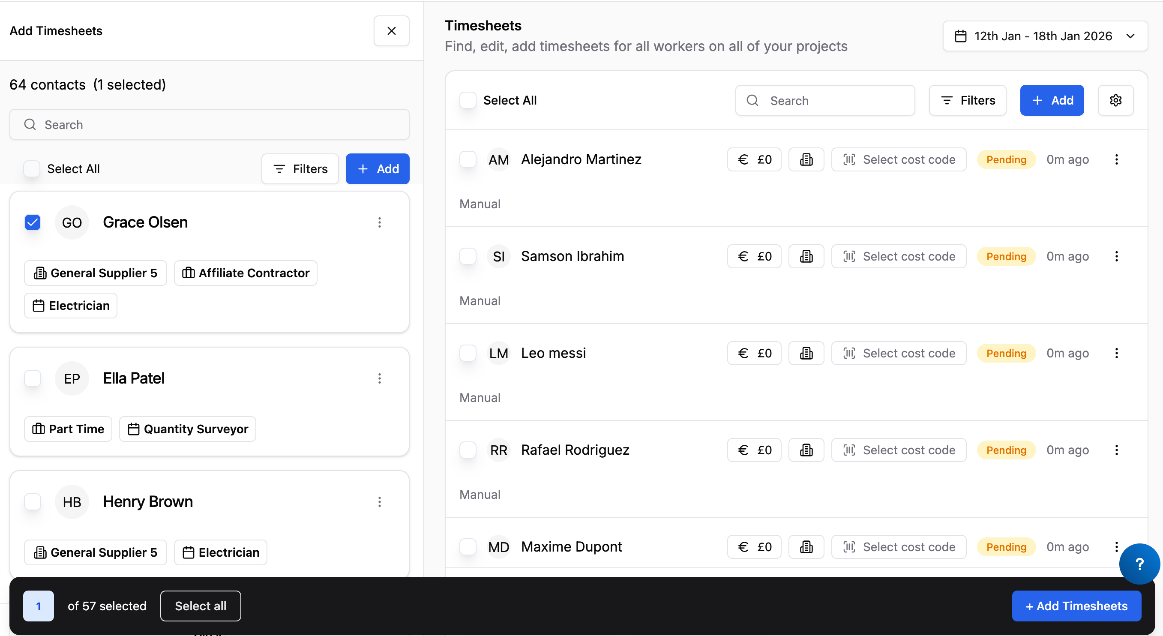Open Leo messi row options menu

(x=1116, y=353)
